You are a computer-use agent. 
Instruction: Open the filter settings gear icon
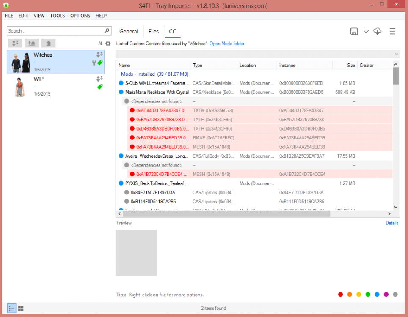pyautogui.click(x=108, y=44)
